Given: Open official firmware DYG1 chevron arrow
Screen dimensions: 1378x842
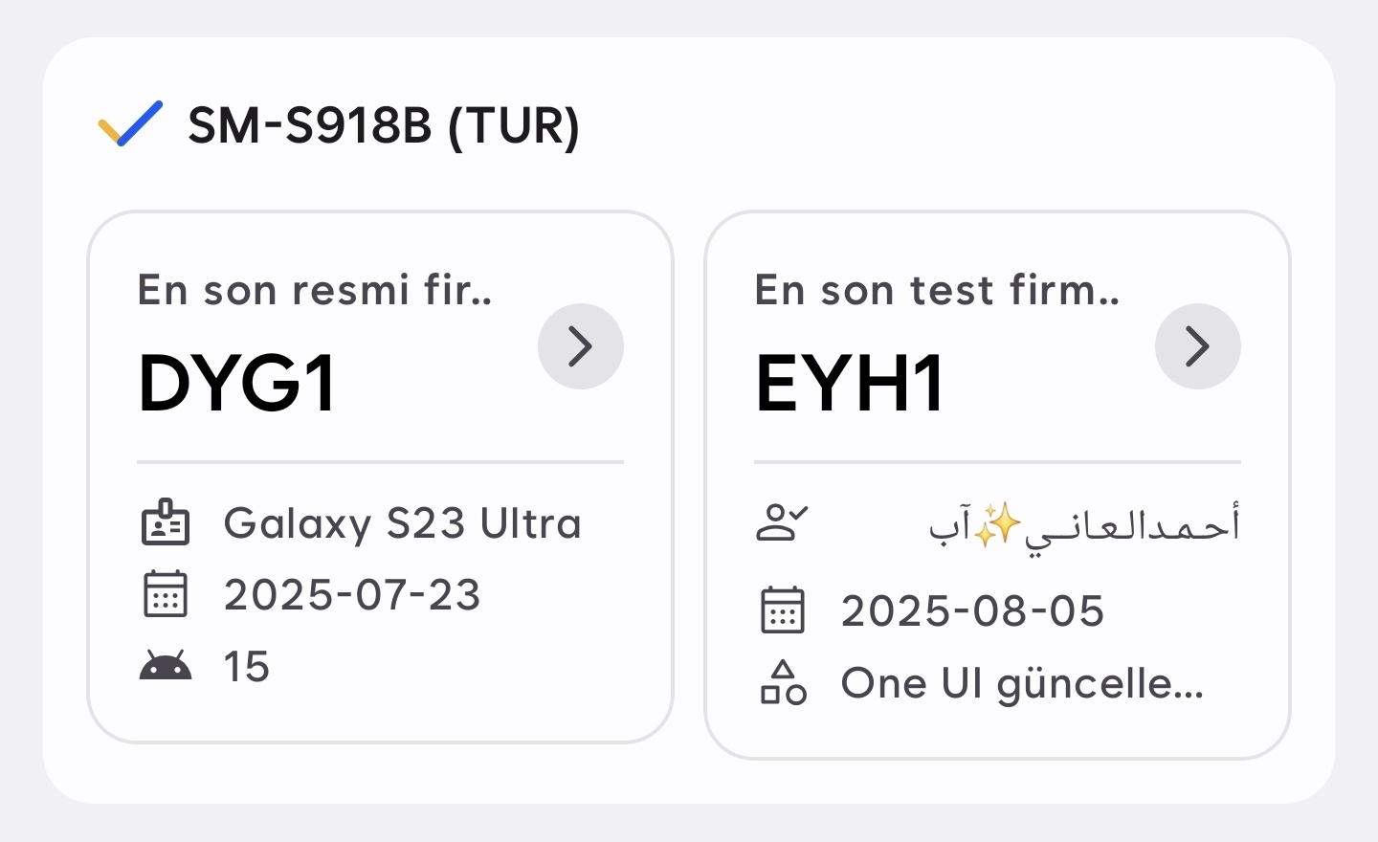Looking at the screenshot, I should 581,346.
